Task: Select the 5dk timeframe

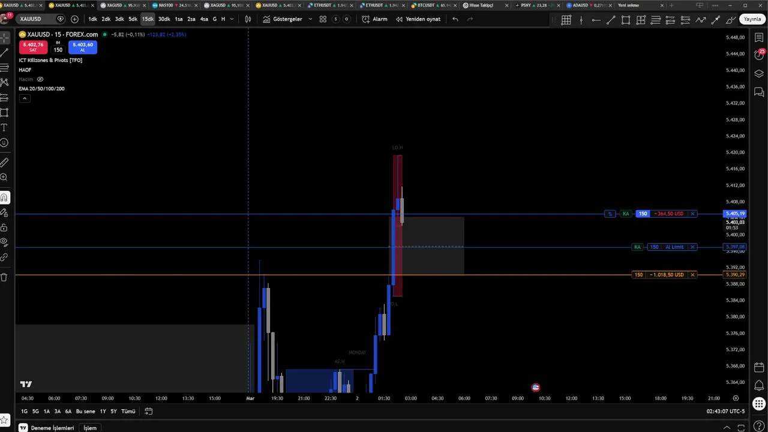Action: (x=133, y=19)
